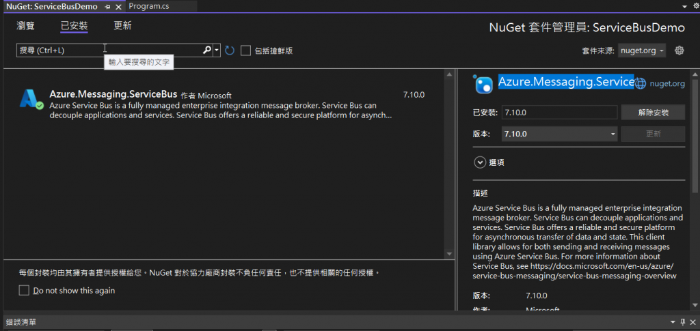Click the disabled Update button
Image resolution: width=700 pixels, height=331 pixels.
point(653,134)
